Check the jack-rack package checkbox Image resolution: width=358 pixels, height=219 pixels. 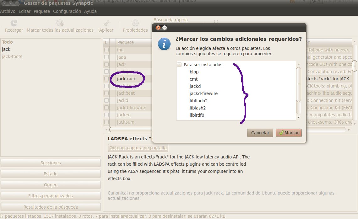point(107,78)
